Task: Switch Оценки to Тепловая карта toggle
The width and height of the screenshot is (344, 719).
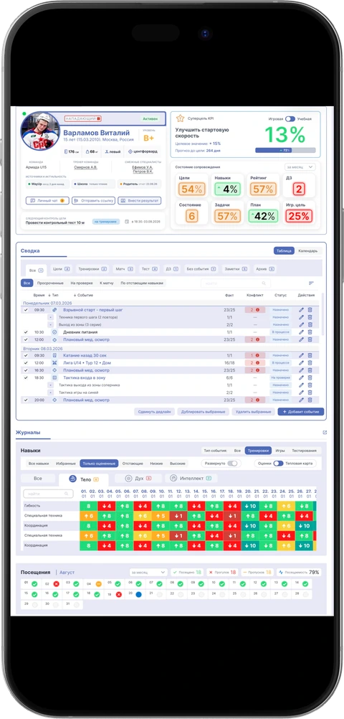Action: (x=278, y=464)
